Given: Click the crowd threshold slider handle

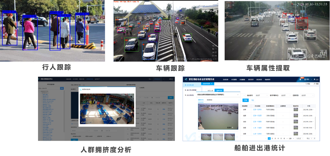Looking at the screenshot, I should pyautogui.click(x=72, y=124).
